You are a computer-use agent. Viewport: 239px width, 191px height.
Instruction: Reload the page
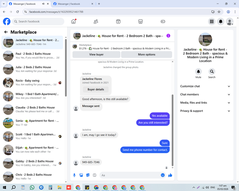click(x=18, y=12)
